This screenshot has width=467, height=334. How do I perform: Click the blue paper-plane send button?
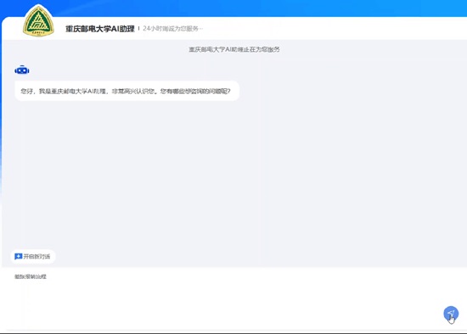tap(451, 314)
